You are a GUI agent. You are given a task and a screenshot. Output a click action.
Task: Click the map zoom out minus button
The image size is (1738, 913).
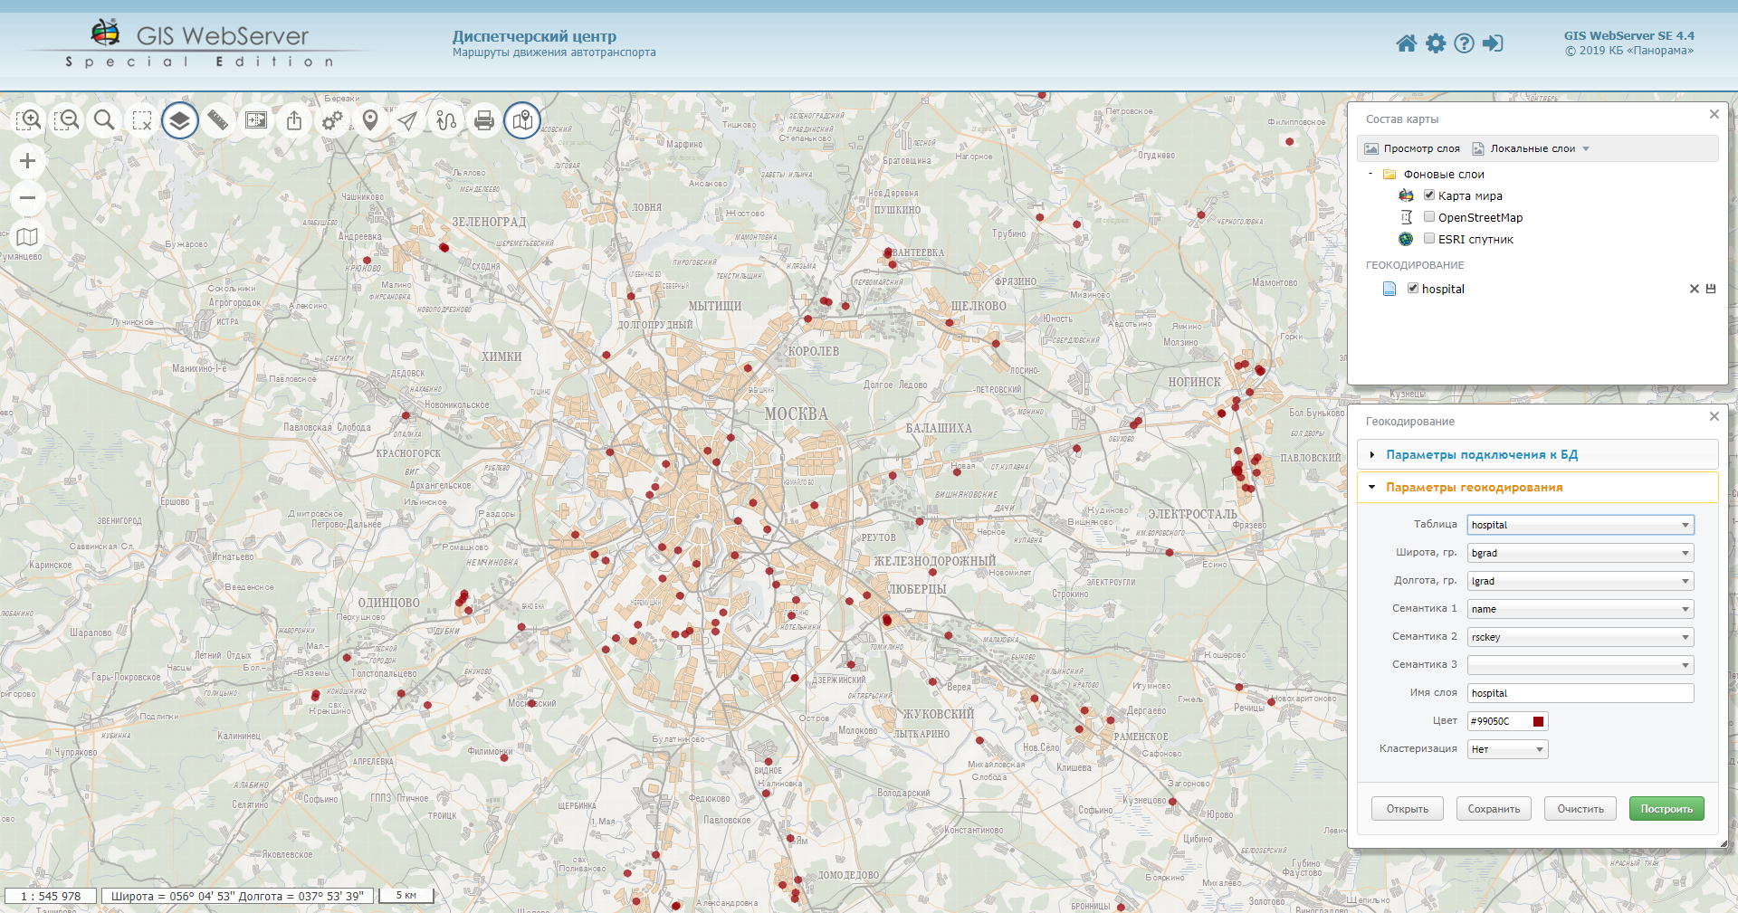tap(28, 198)
